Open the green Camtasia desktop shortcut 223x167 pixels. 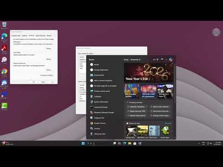click(4, 107)
